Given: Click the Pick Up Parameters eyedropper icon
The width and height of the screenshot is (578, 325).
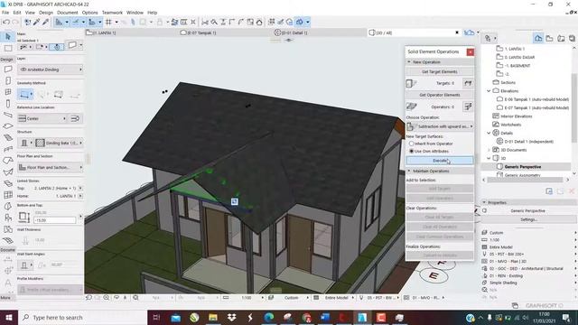Looking at the screenshot, I should click(37, 22).
